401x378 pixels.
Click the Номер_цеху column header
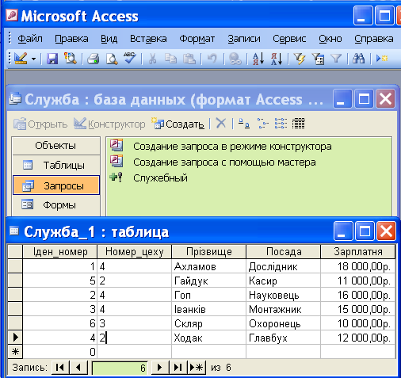[x=135, y=251]
